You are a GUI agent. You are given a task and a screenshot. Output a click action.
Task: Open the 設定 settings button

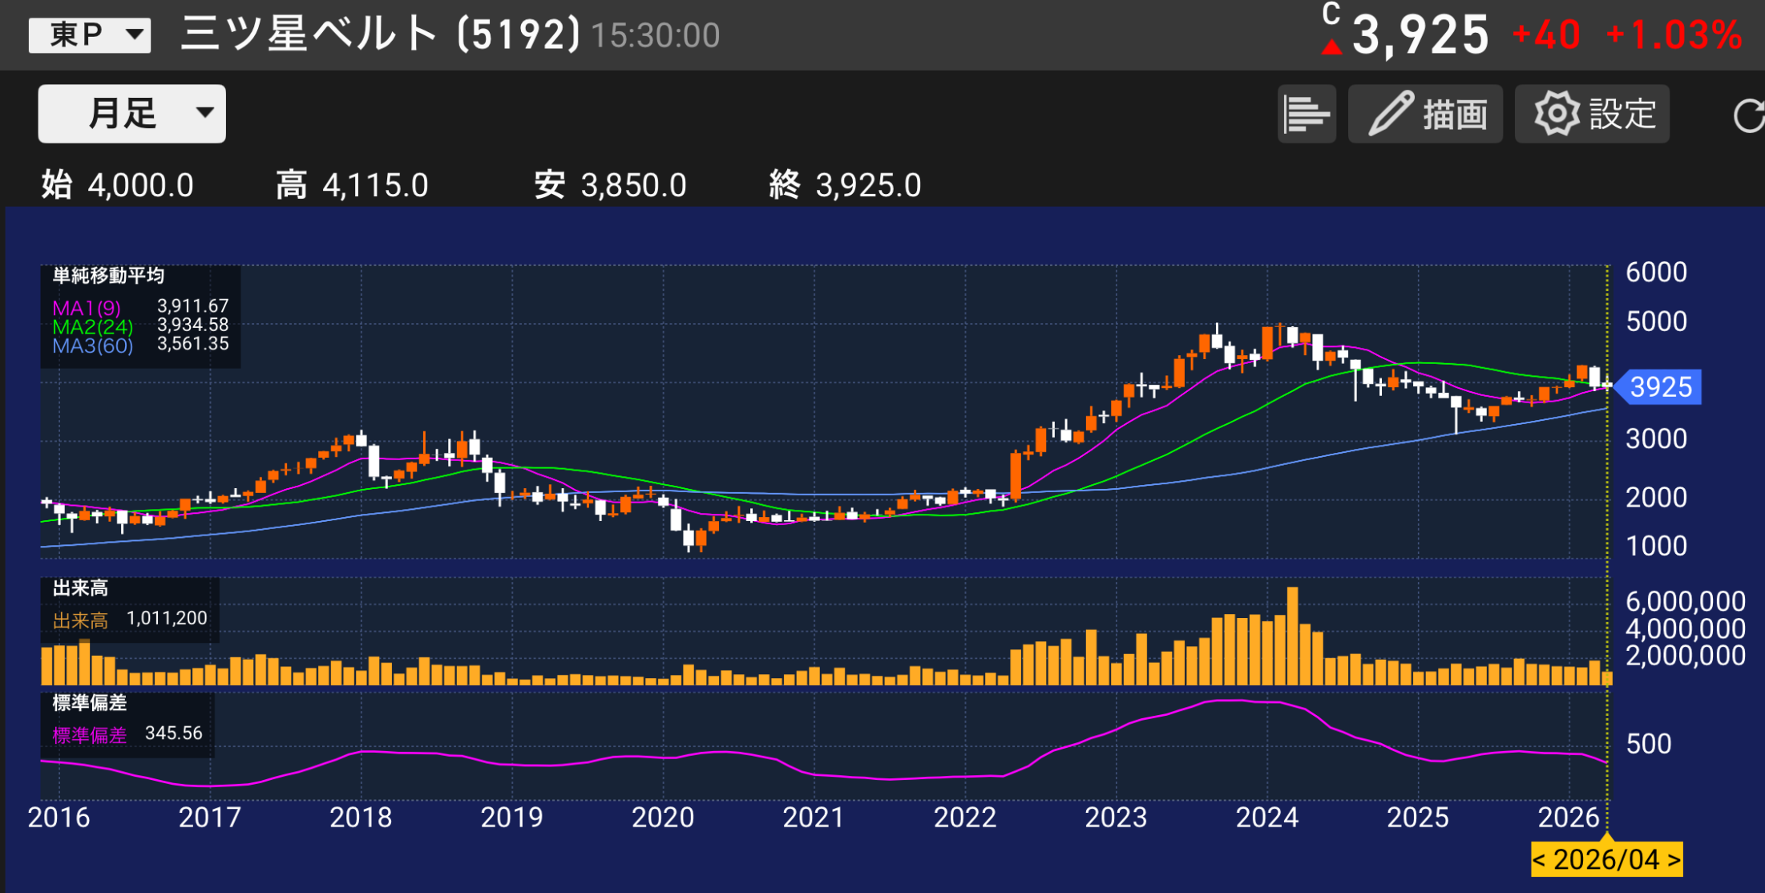point(1592,114)
